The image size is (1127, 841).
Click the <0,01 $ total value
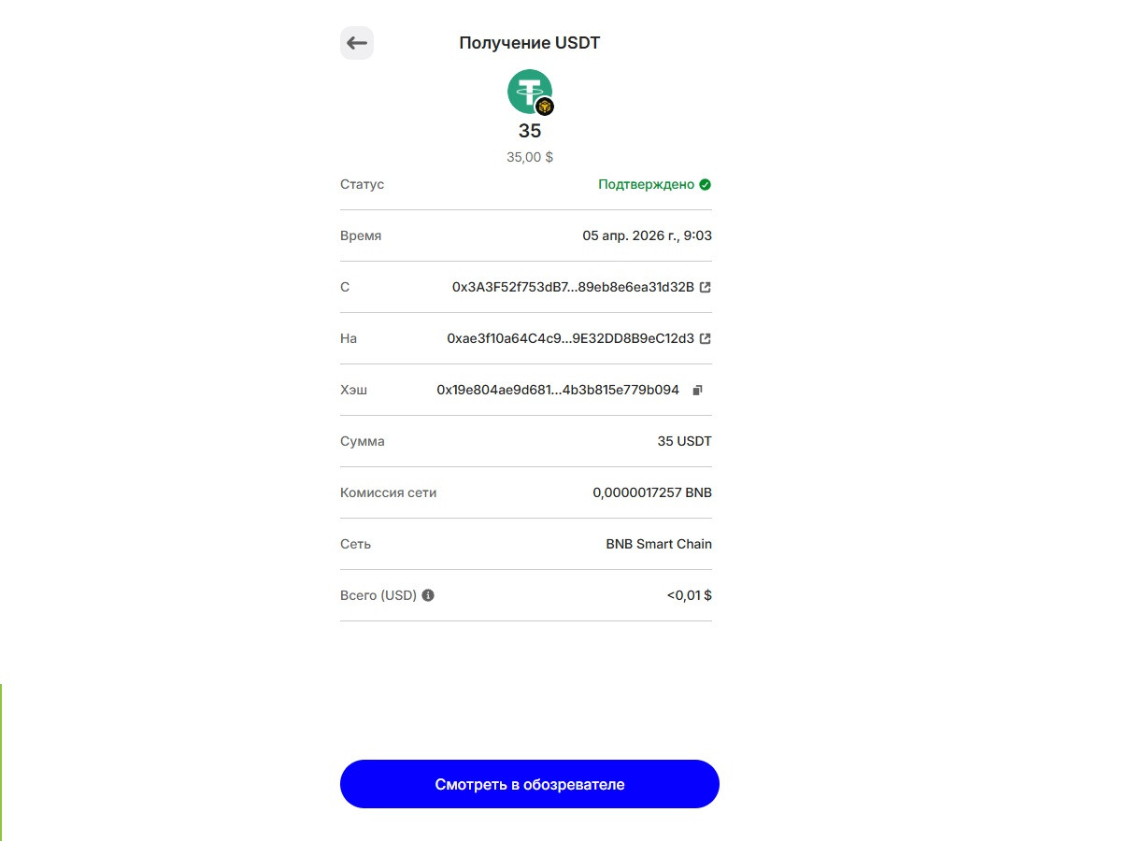tap(690, 595)
